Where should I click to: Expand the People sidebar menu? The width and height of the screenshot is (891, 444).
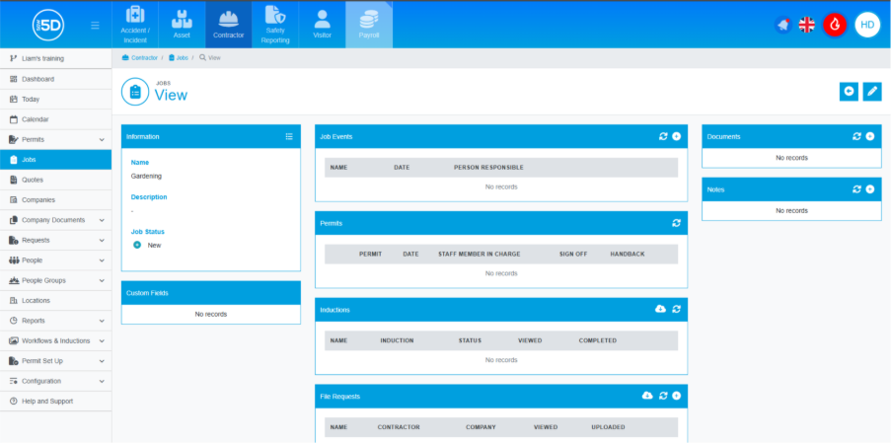[102, 260]
